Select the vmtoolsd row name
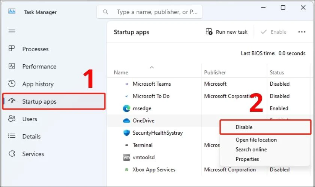 (144, 157)
